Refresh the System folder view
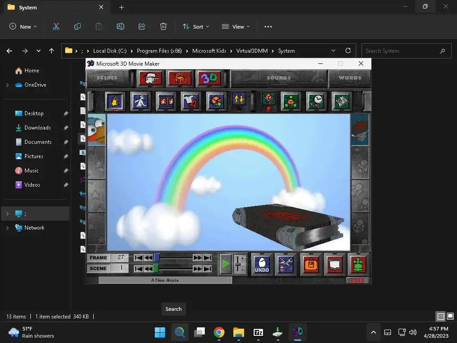The height and width of the screenshot is (343, 457). point(348,50)
